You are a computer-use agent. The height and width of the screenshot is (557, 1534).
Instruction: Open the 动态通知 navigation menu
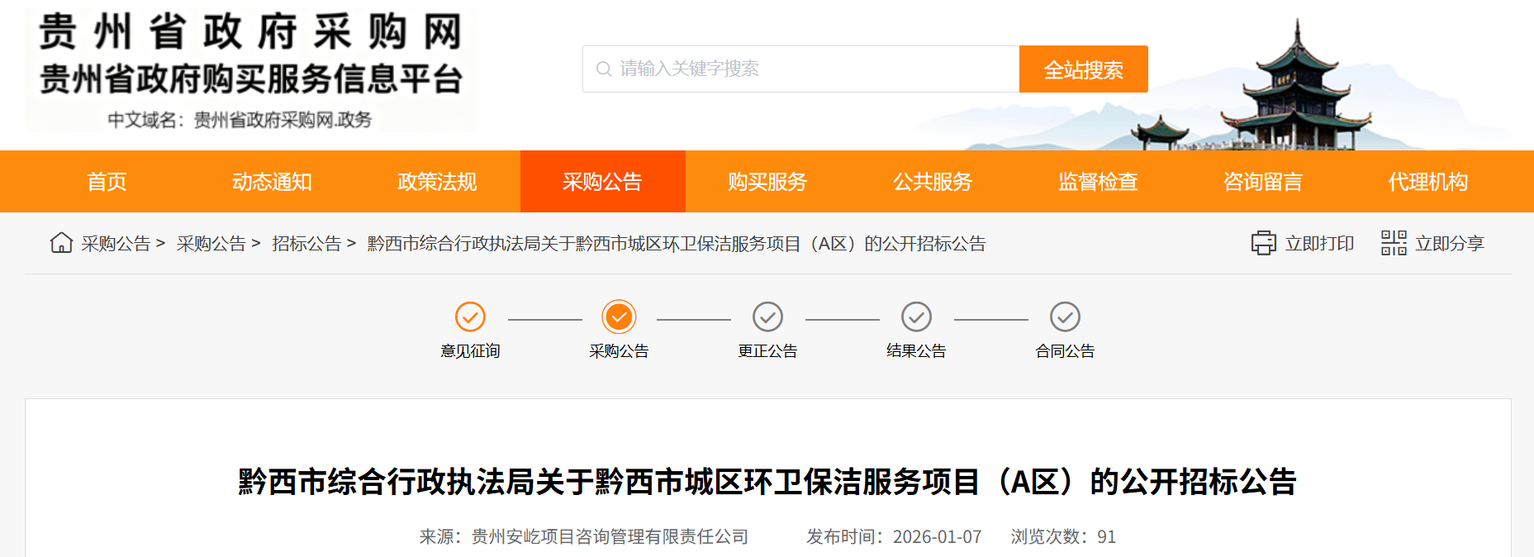click(272, 182)
